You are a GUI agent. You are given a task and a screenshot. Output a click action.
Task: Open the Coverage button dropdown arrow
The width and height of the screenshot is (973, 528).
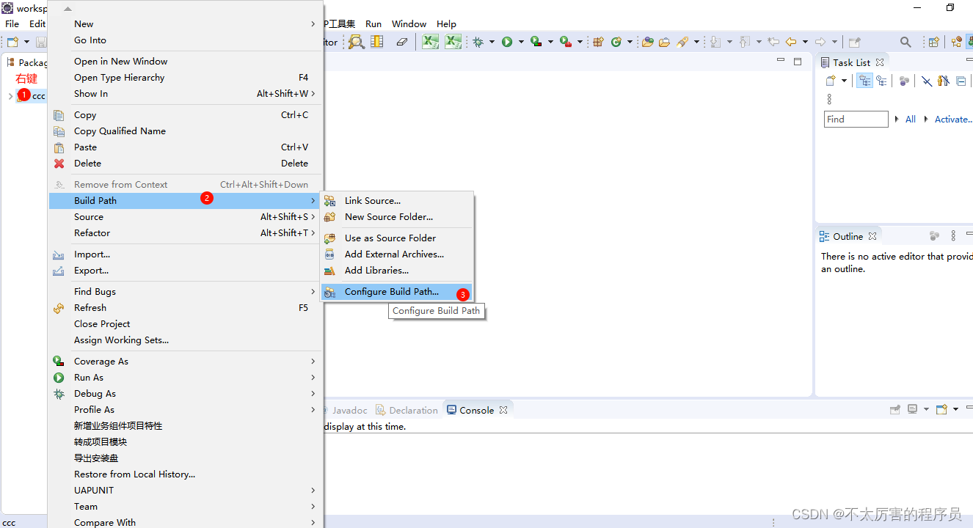[550, 42]
